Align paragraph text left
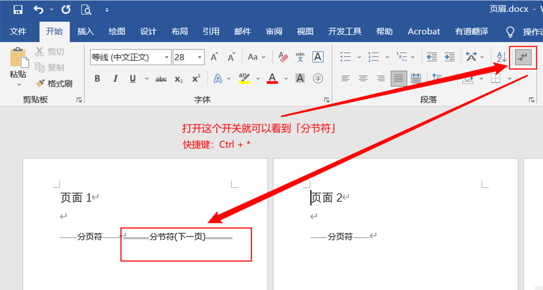The width and height of the screenshot is (543, 290). [345, 78]
